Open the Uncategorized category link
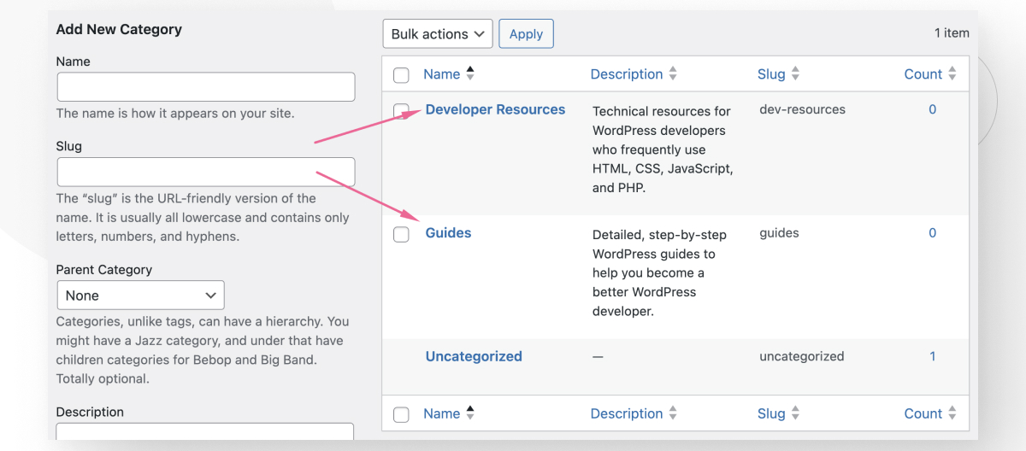Screen dimensions: 1026x451 coord(474,356)
